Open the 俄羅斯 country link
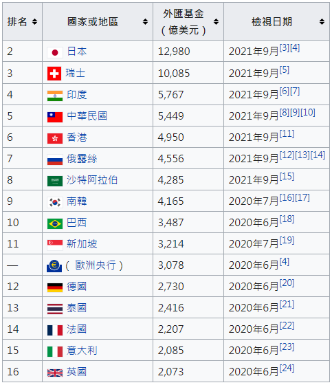The width and height of the screenshot is (332, 385). pos(82,159)
